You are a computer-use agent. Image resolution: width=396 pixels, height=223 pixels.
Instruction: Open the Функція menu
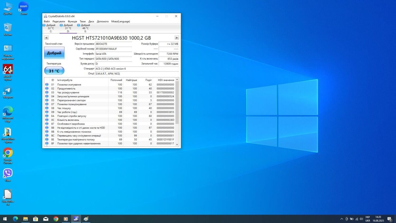pyautogui.click(x=72, y=21)
